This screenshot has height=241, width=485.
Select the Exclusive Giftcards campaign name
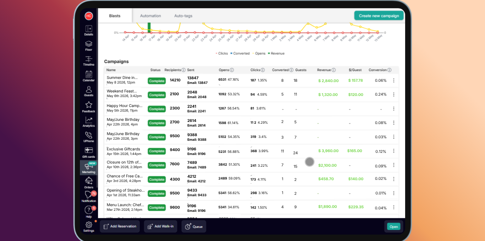coord(123,149)
